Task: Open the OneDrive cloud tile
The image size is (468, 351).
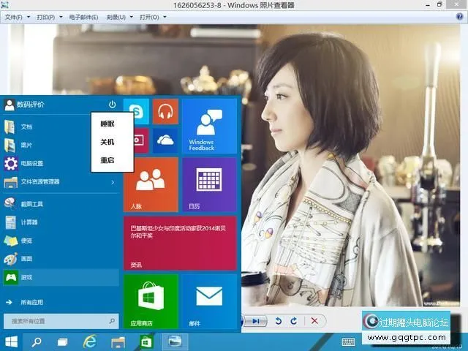Action: [165, 139]
